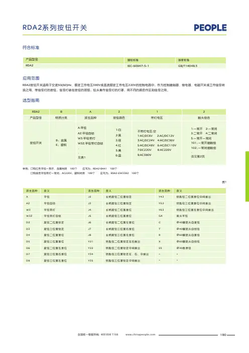Click the green section tab at right edge

coord(247,176)
